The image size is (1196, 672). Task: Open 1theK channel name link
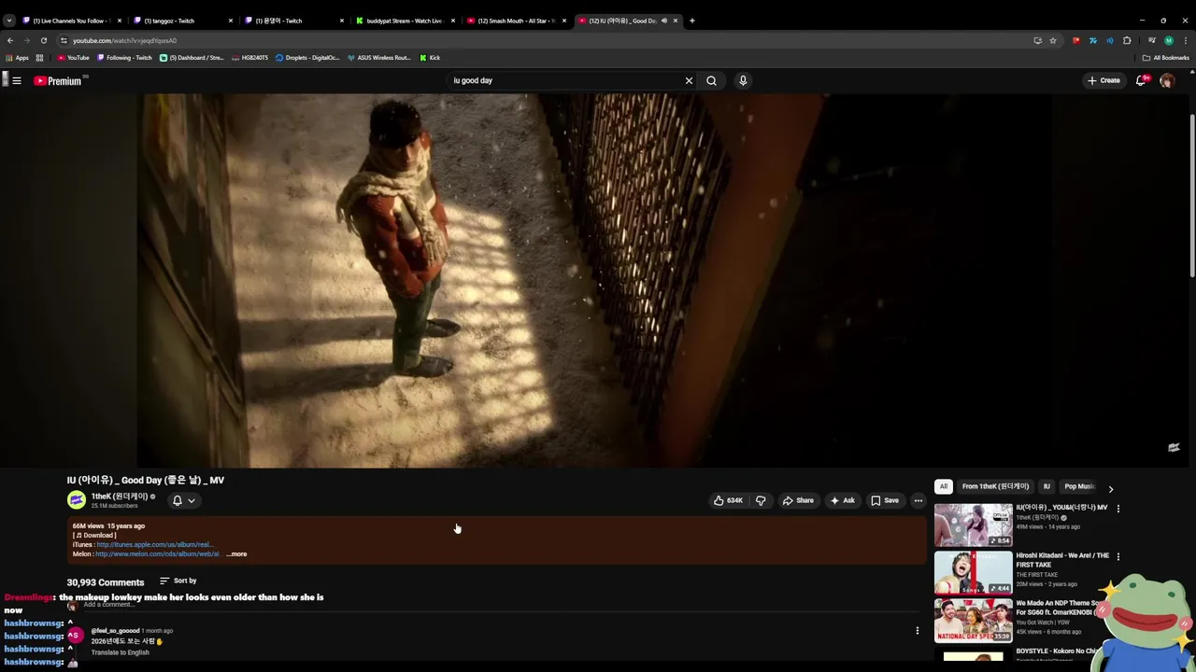[120, 497]
